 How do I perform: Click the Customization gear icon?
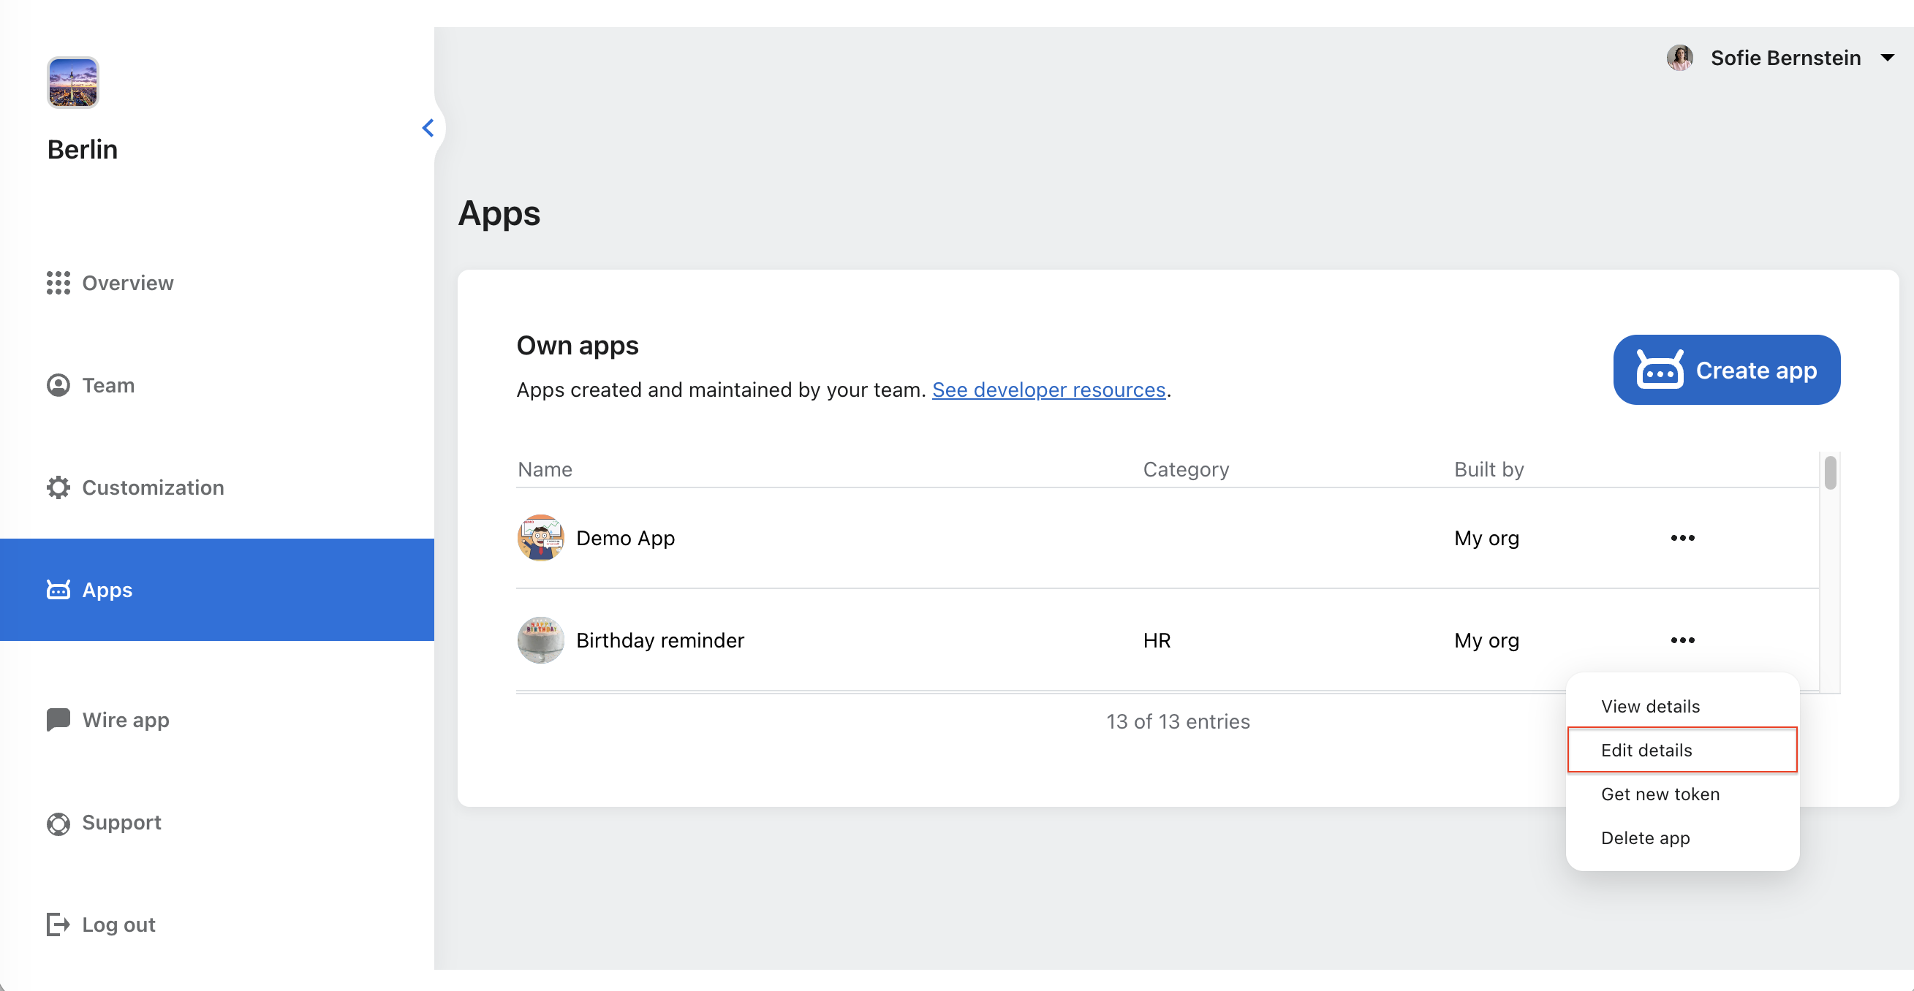[x=58, y=487]
